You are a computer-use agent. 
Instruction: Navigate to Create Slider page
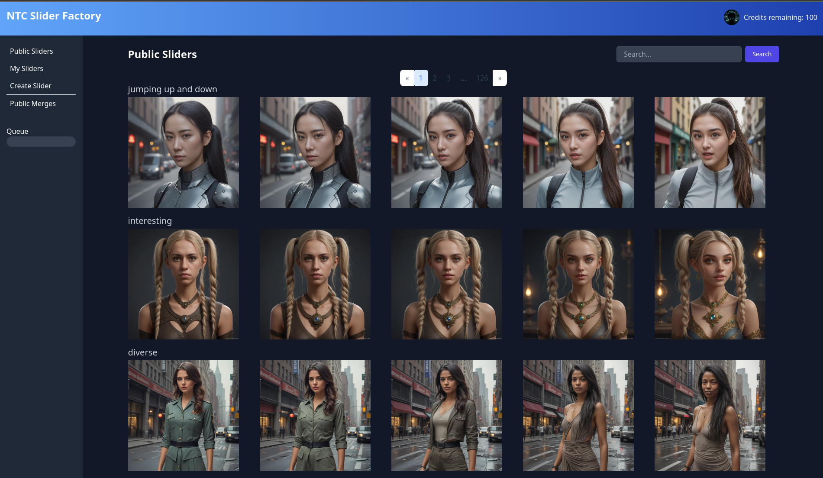(x=31, y=86)
